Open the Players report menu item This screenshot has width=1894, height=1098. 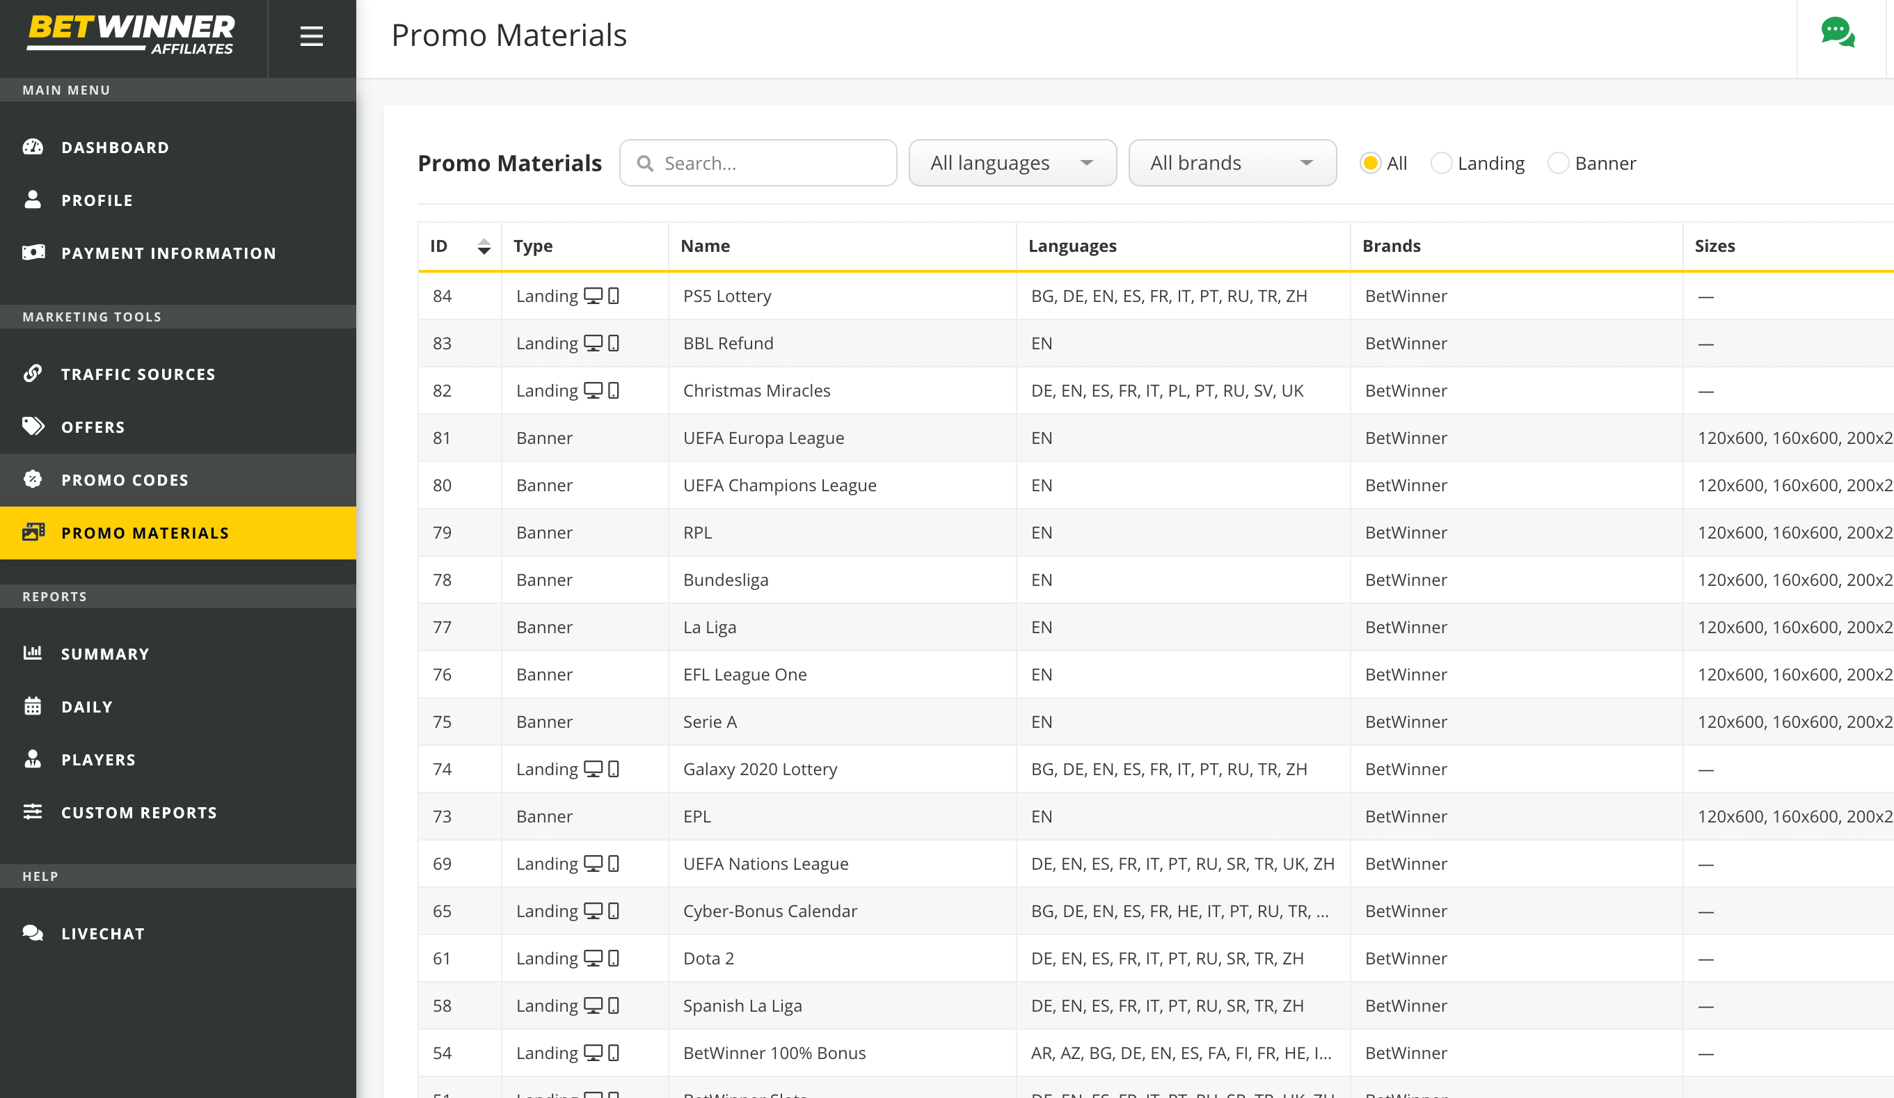99,759
